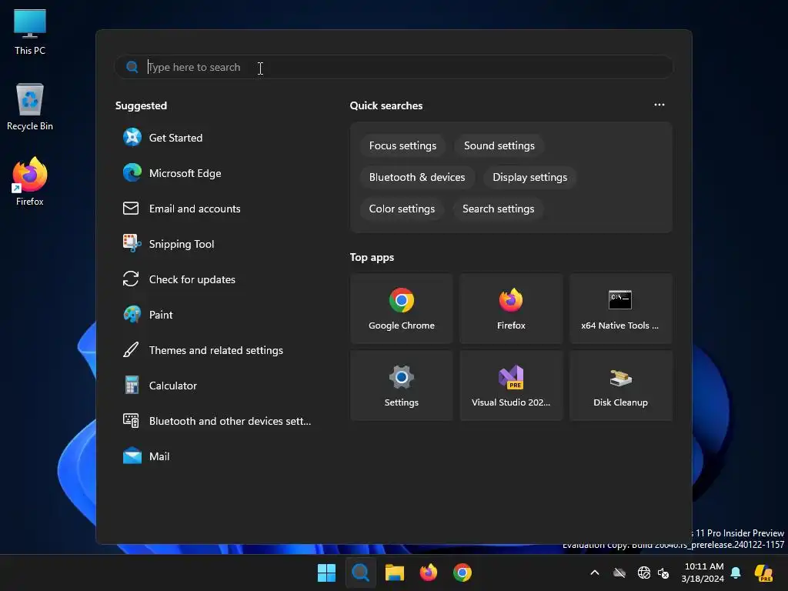Viewport: 788px width, 591px height.
Task: Choose Color settings quick search chip
Action: (x=402, y=209)
